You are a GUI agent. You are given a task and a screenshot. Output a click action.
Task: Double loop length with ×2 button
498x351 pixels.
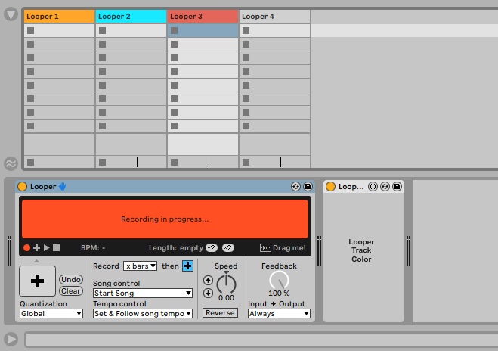click(x=228, y=247)
